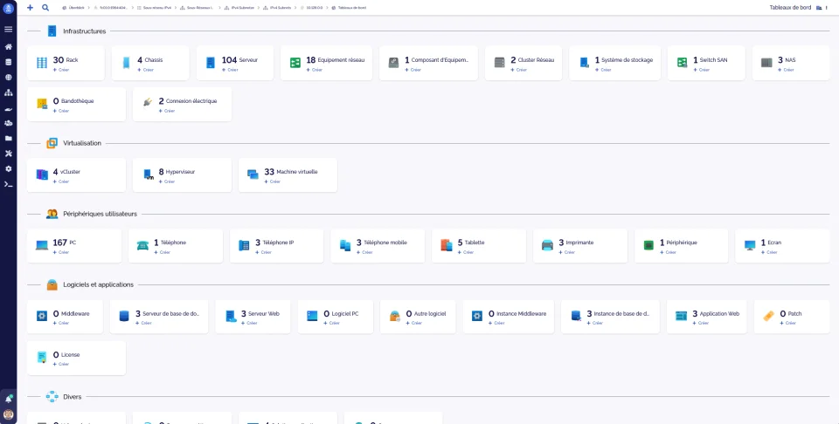839x424 pixels.
Task: Click the plus icon in top bar
Action: pos(30,8)
